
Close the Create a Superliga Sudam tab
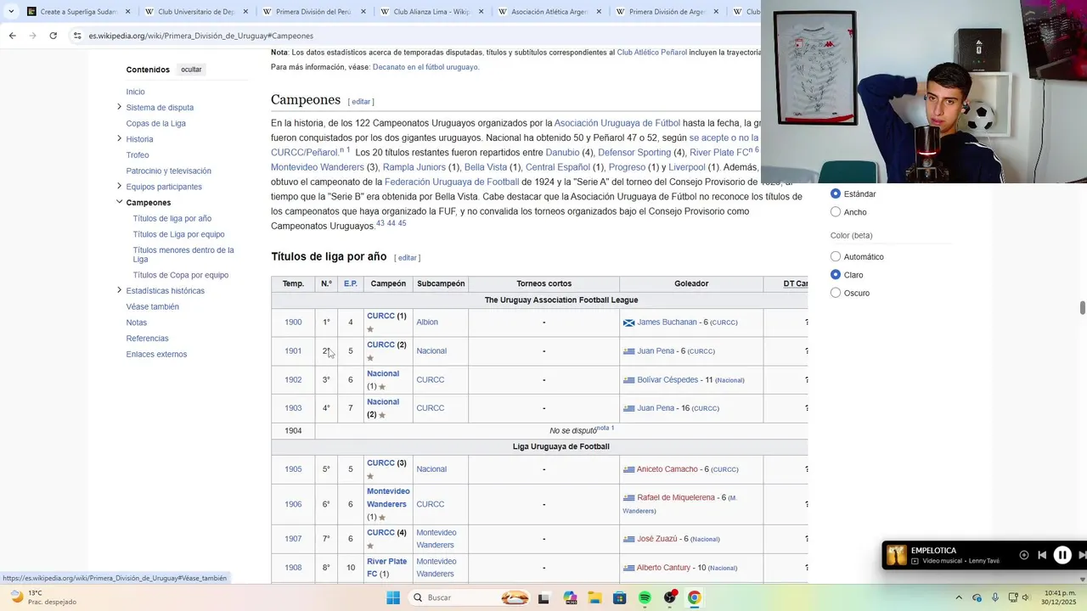[128, 12]
